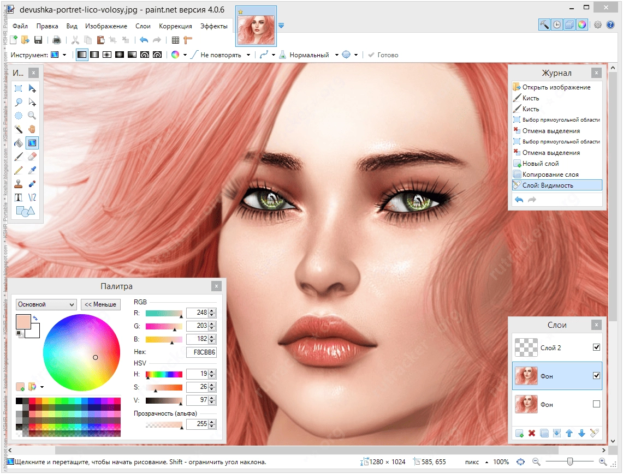Open layer properties icon in Layers panel
The height and width of the screenshot is (474, 623).
click(595, 433)
